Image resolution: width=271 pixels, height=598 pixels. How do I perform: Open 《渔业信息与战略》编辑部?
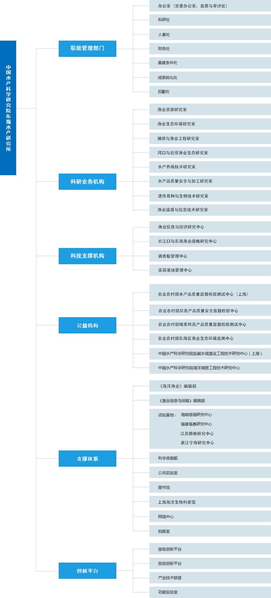tap(210, 400)
